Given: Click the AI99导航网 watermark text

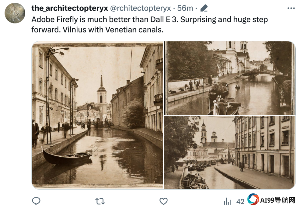Looking at the screenshot, I should (277, 200).
